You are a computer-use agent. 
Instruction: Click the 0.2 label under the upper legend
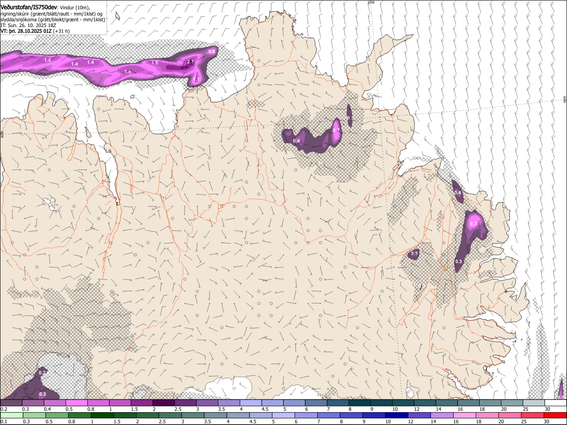[x=4, y=409]
